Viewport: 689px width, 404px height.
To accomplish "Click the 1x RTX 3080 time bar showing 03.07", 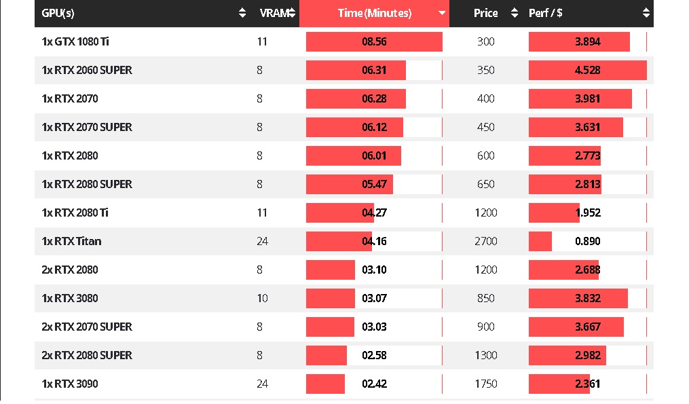I will pyautogui.click(x=331, y=298).
